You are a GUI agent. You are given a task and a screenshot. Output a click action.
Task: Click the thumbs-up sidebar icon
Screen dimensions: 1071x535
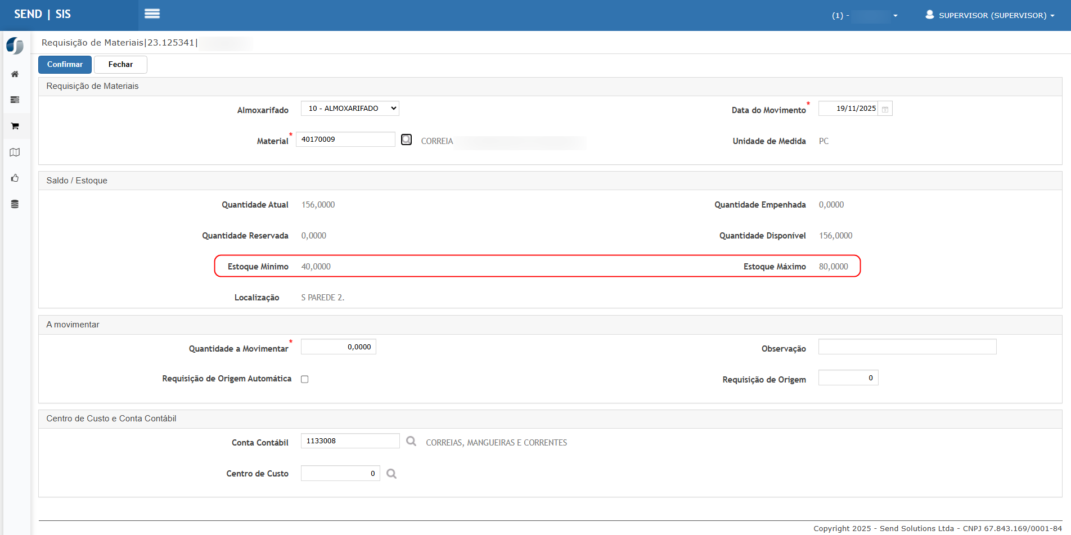coord(15,178)
